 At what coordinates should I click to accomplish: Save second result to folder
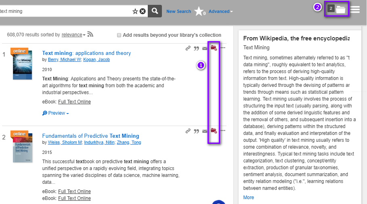[x=214, y=131]
